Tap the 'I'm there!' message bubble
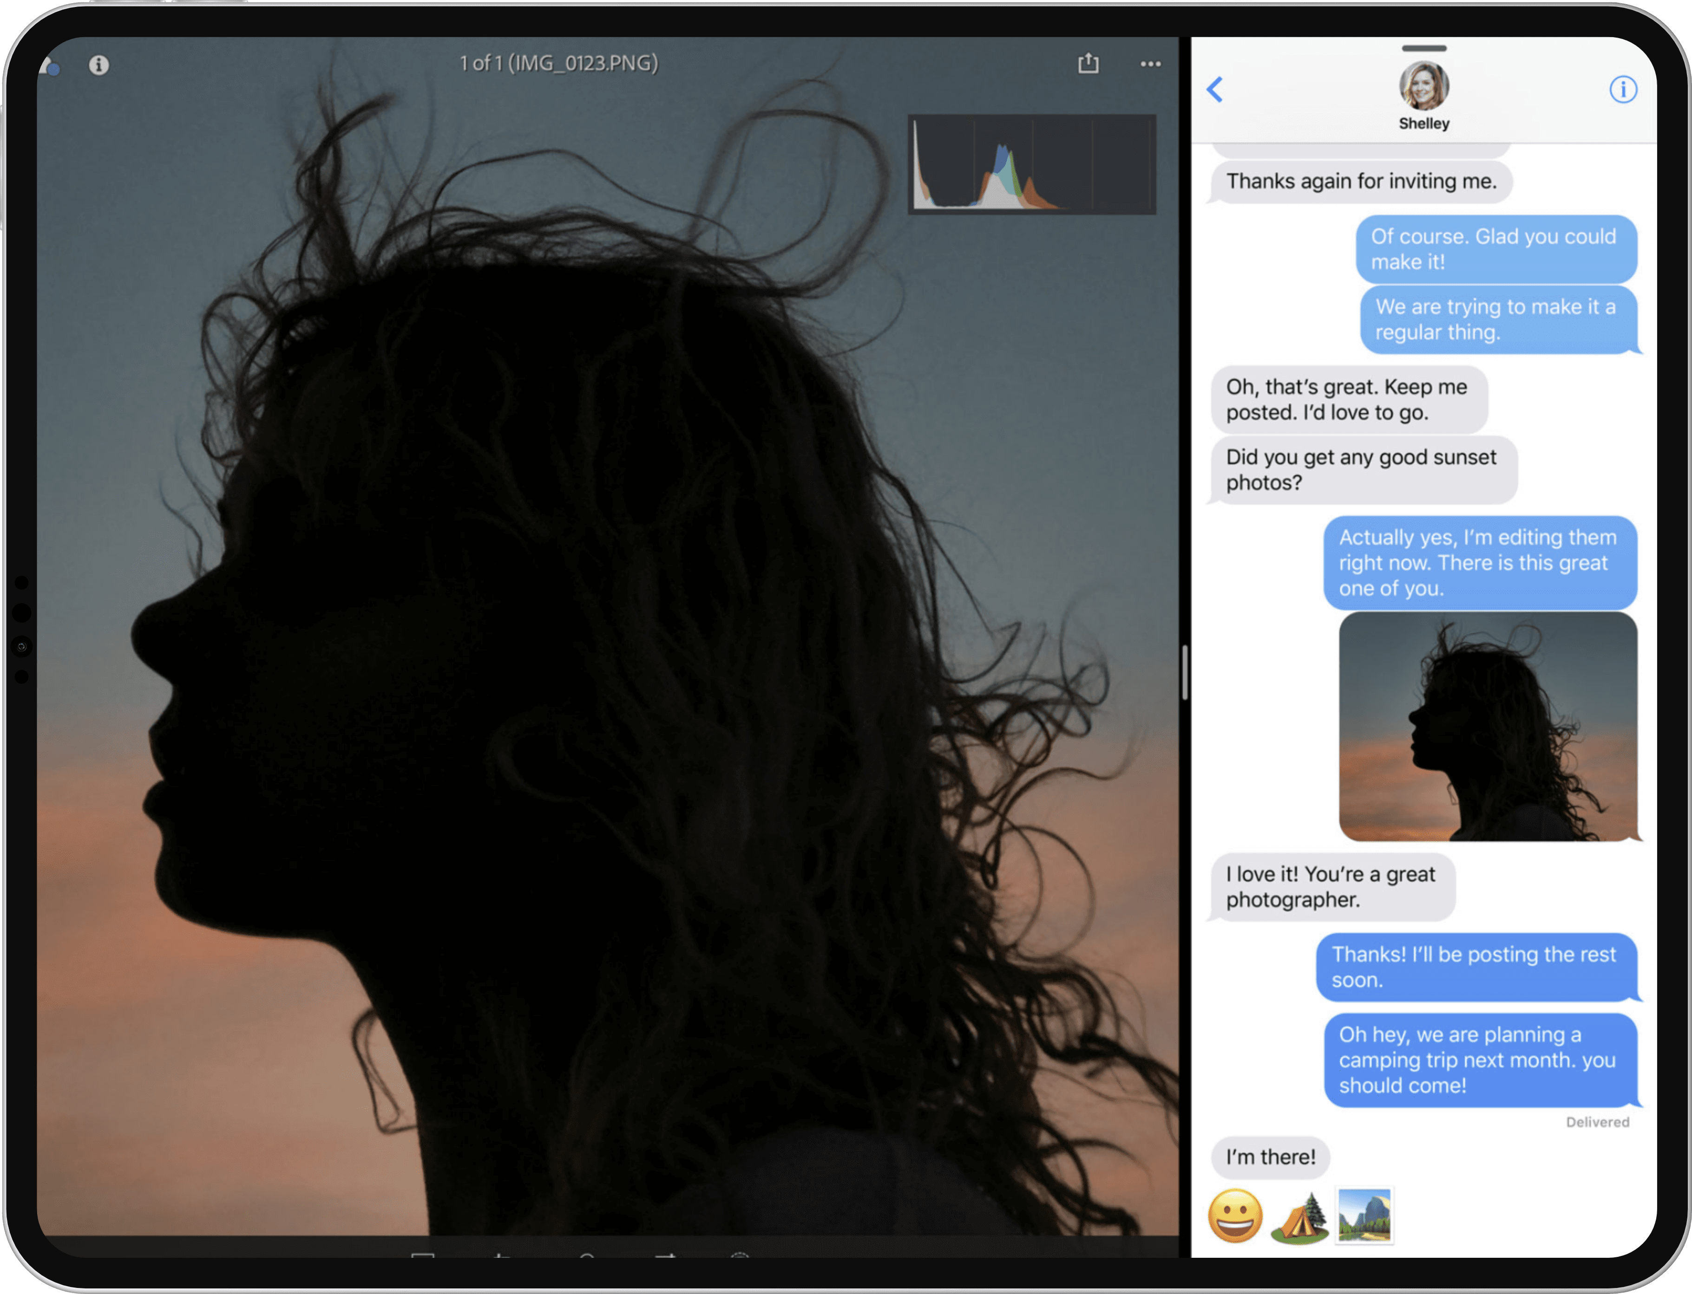 [x=1271, y=1157]
